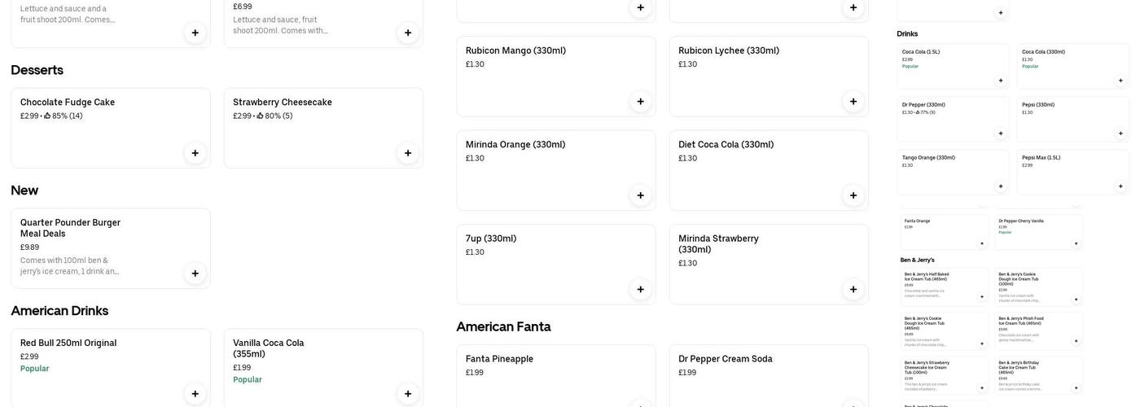The height and width of the screenshot is (407, 1140).
Task: Add Coca Cola (1.5L) from small Drinks panel
Action: [1001, 81]
